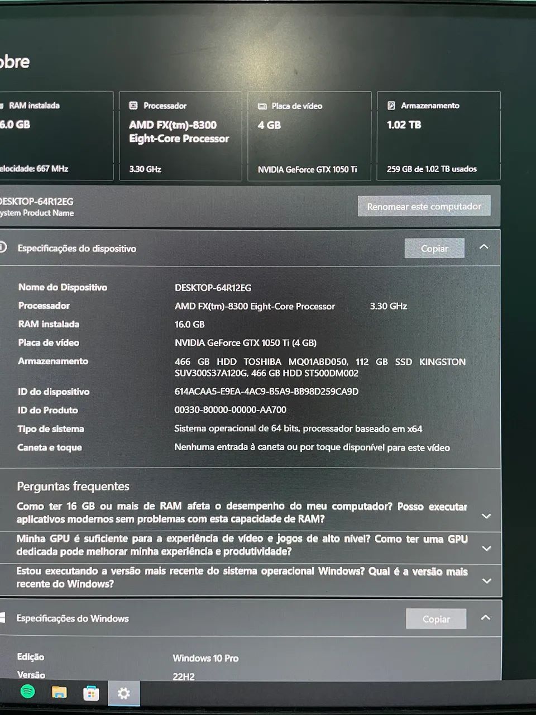536x715 pixels.
Task: Select the 3.30 GHz value in Processador row
Action: tap(389, 306)
